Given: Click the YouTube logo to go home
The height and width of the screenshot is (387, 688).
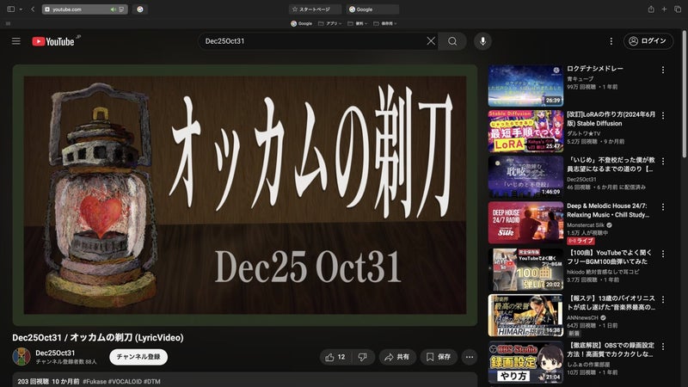Looking at the screenshot, I should point(53,41).
